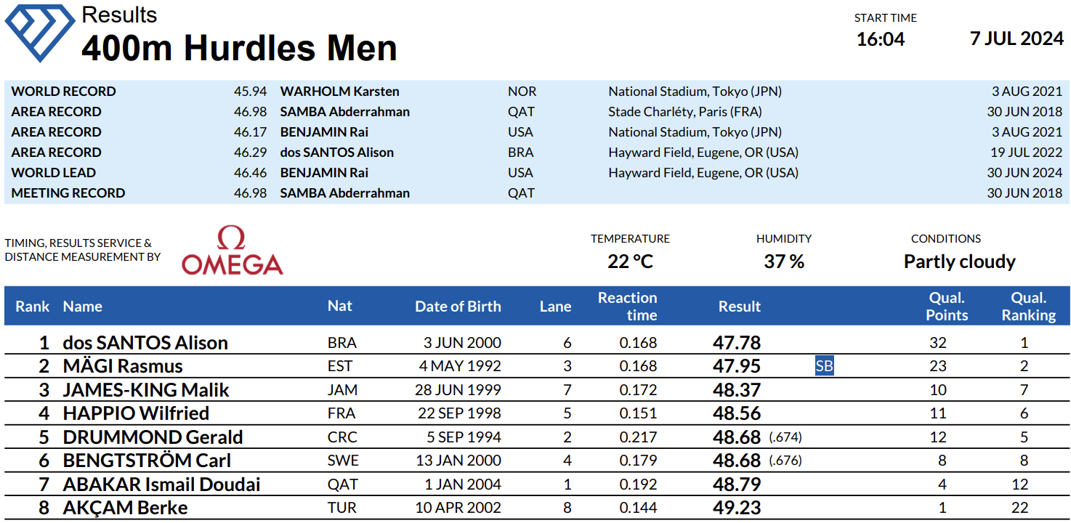
Task: Select the Name column header
Action: point(83,307)
